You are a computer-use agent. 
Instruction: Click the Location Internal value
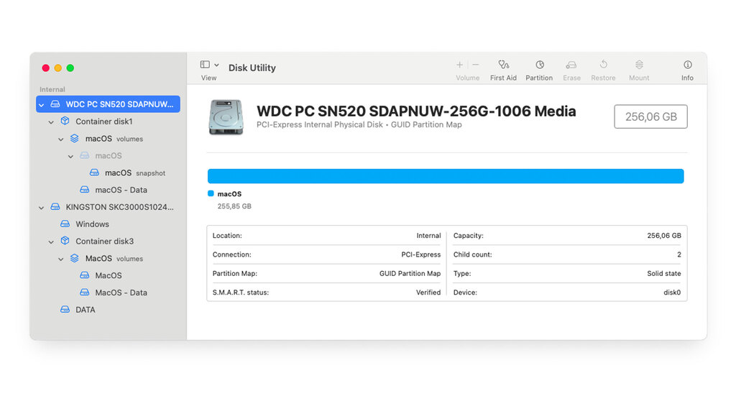pyautogui.click(x=428, y=236)
